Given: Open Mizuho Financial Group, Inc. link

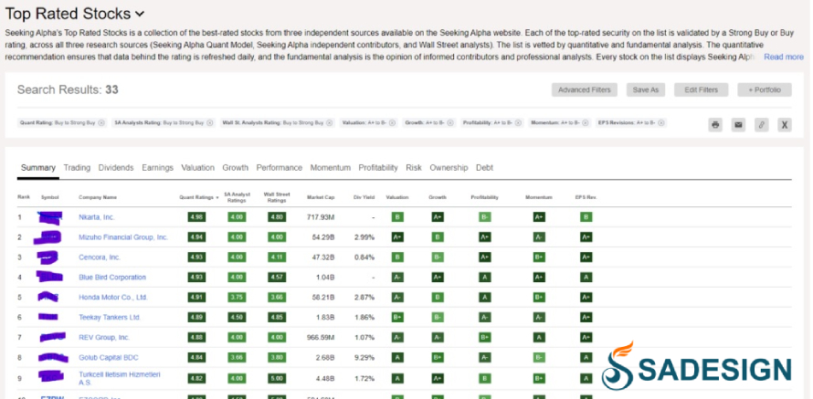Looking at the screenshot, I should click(x=123, y=237).
